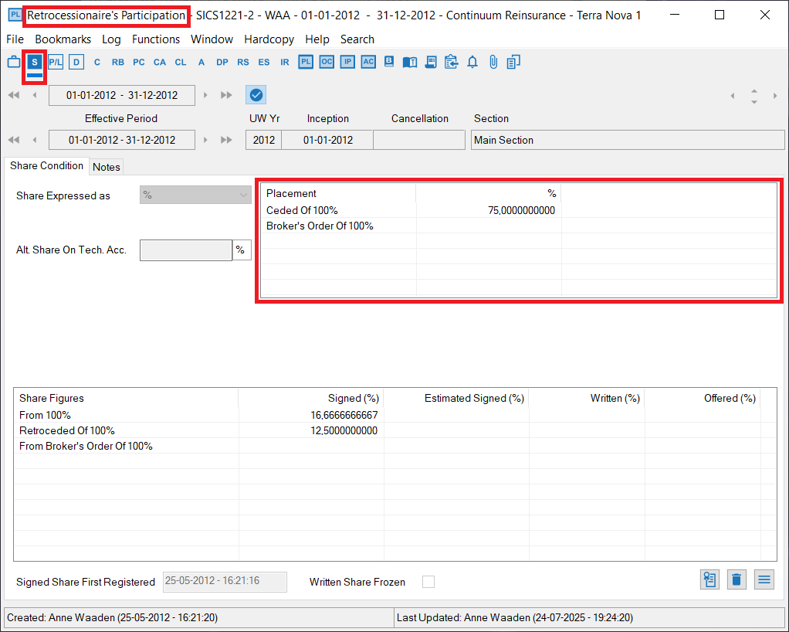Select the Ceded Of 100% percentage cell
The image size is (789, 632).
(x=489, y=210)
